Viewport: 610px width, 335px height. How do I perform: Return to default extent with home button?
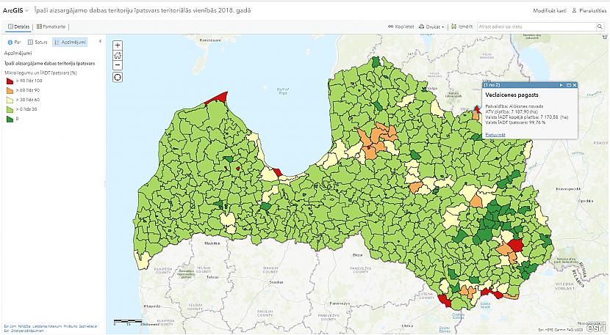click(x=118, y=56)
